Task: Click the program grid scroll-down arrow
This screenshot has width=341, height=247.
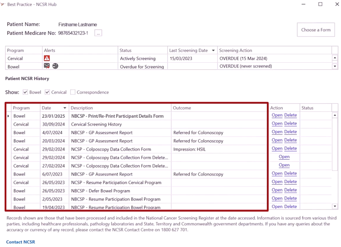Action: 335,66
